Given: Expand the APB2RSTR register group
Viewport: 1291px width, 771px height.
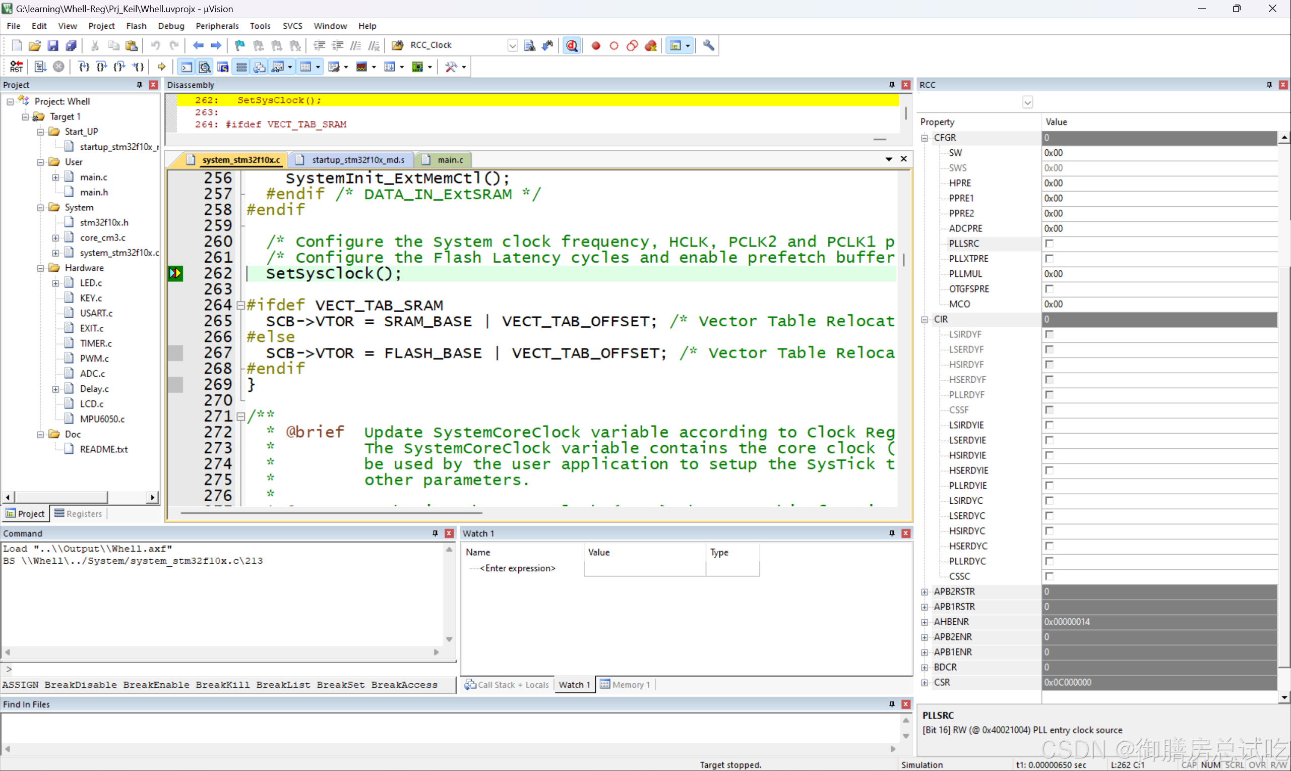Looking at the screenshot, I should pyautogui.click(x=925, y=591).
